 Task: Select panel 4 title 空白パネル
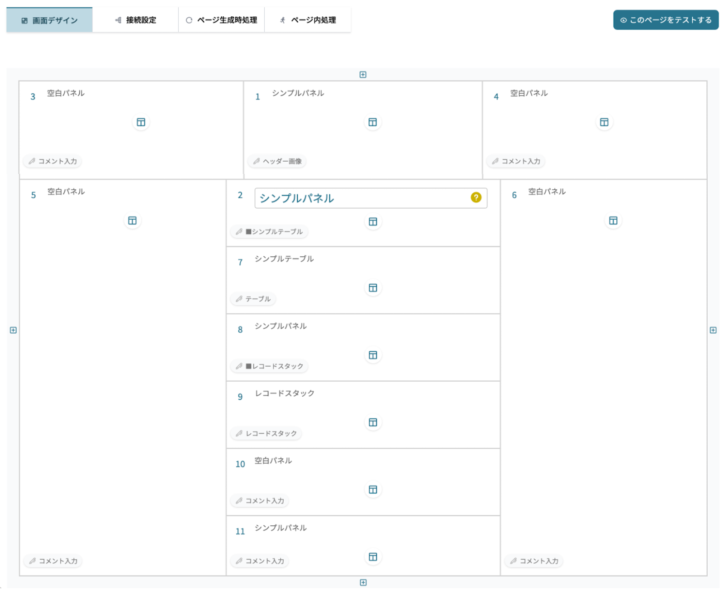529,93
